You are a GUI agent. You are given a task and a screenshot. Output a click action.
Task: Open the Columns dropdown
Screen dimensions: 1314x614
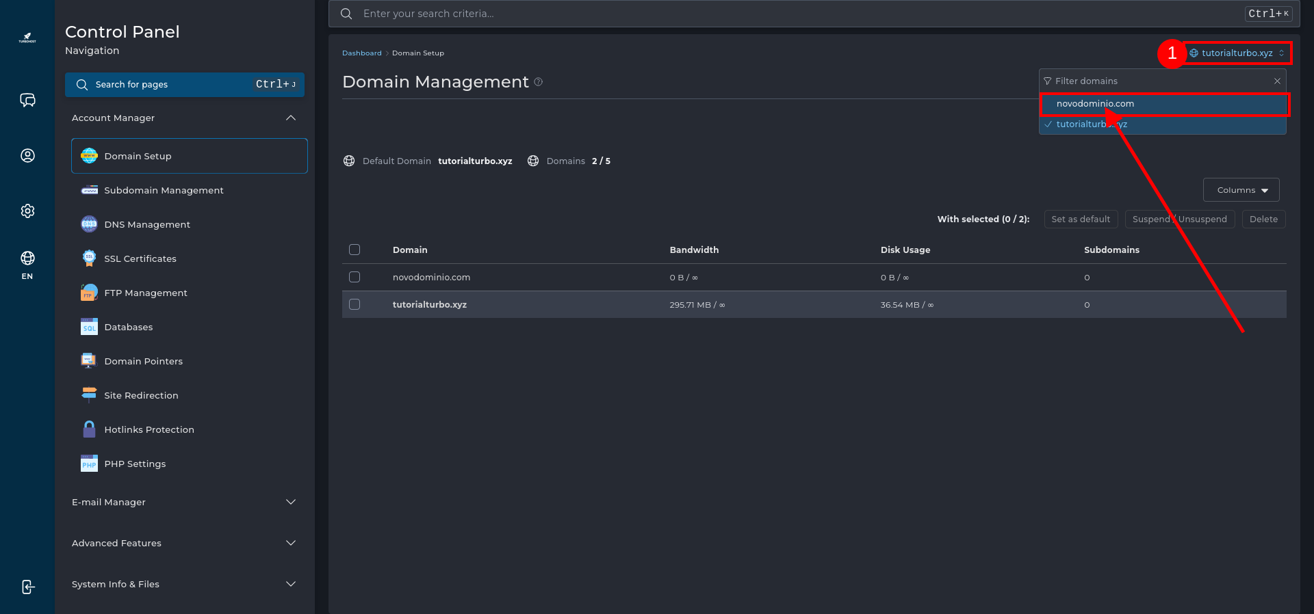pos(1241,190)
